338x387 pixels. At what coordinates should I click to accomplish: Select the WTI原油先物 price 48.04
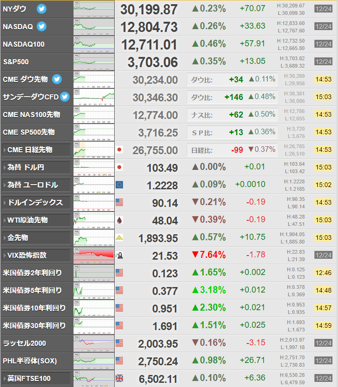165,221
